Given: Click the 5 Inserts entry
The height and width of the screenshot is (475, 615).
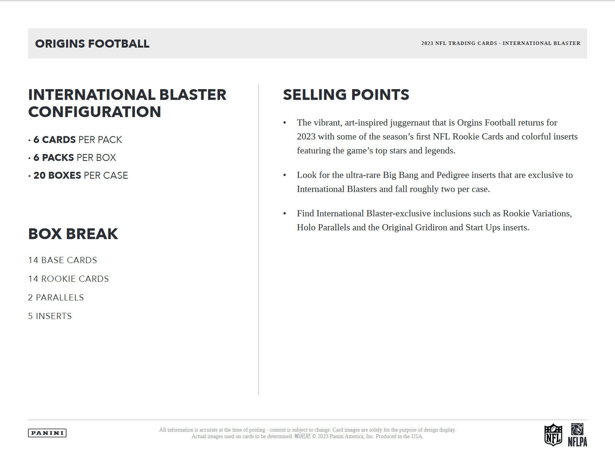Looking at the screenshot, I should (x=50, y=316).
